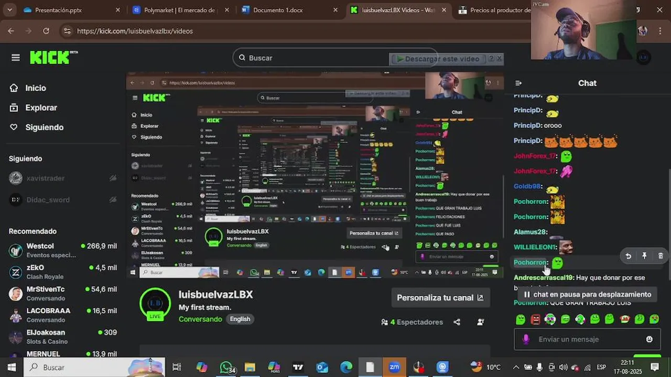This screenshot has width=671, height=377.
Task: Click the browser back arrow
Action: (x=11, y=31)
